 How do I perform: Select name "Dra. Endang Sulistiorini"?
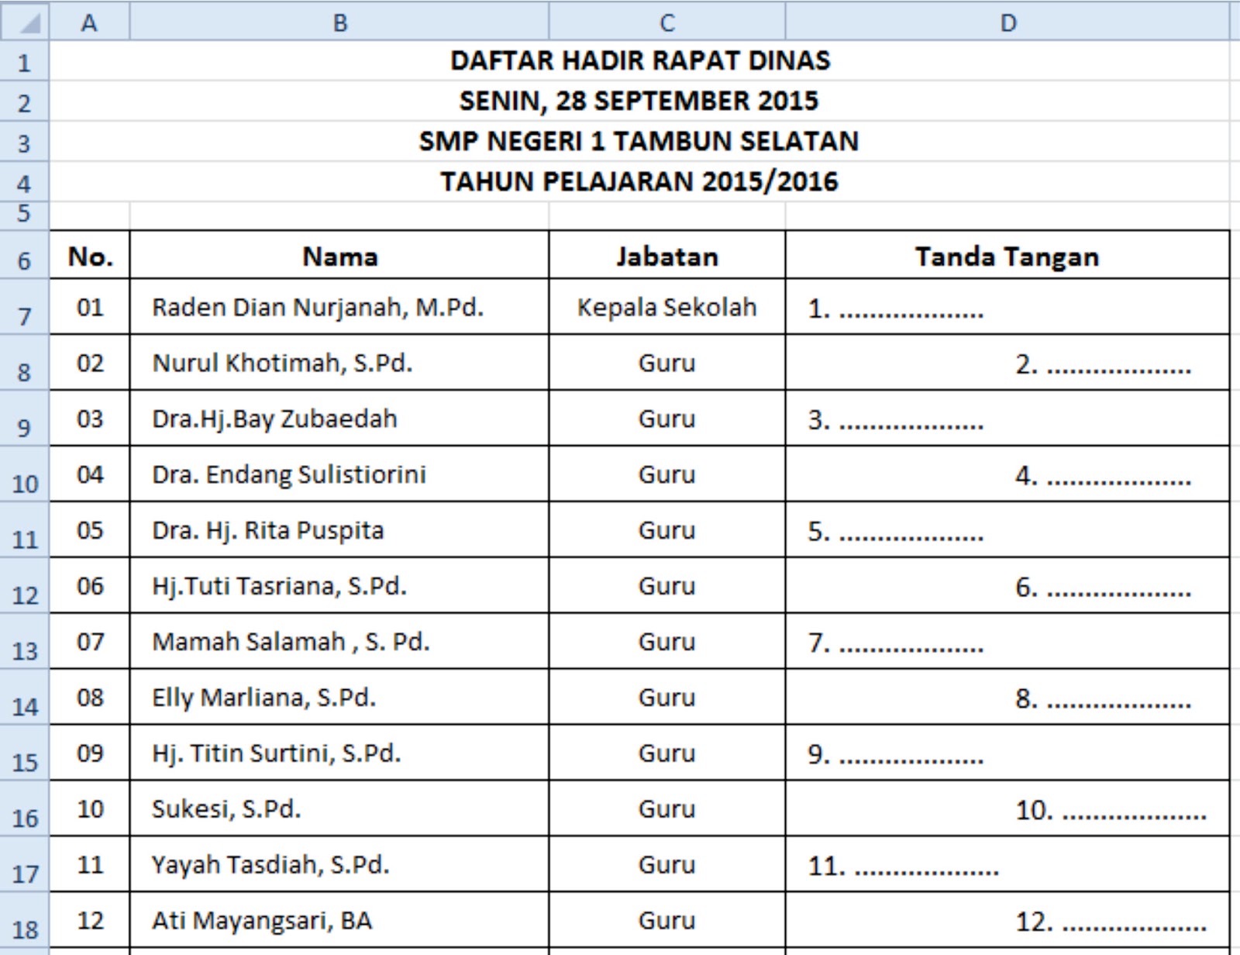[x=289, y=475]
